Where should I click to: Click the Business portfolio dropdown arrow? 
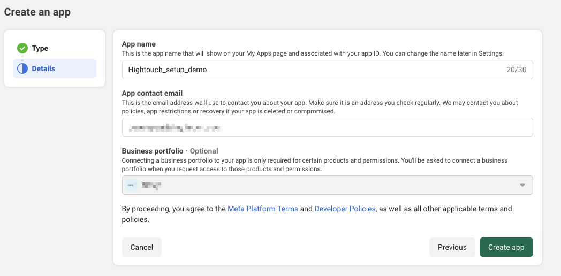pos(522,185)
